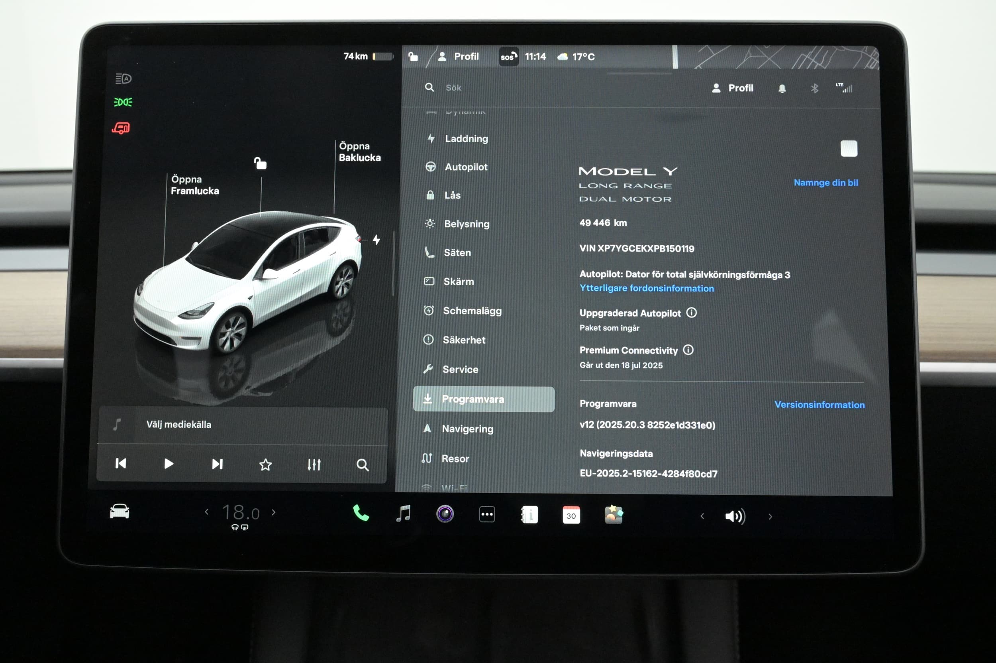Viewport: 996px width, 663px height.
Task: Tap the lock icon in top status bar
Action: 413,56
